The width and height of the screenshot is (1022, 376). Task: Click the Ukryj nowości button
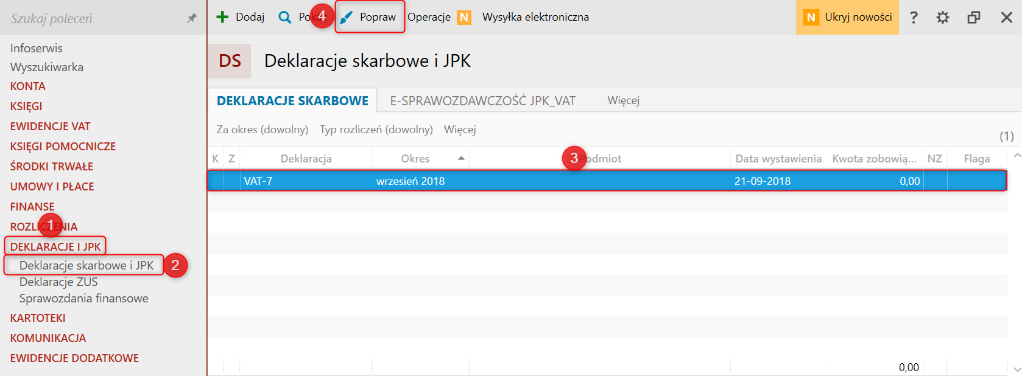pos(847,17)
